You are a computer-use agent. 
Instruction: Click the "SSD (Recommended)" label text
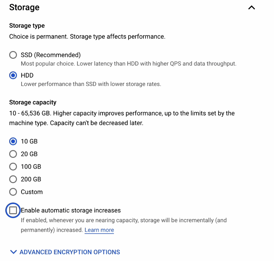[51, 55]
